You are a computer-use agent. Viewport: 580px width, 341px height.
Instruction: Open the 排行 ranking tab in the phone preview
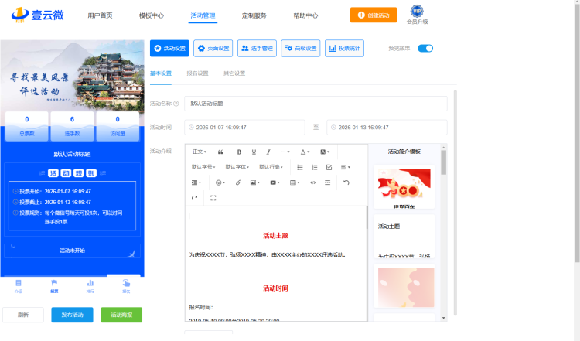point(90,285)
